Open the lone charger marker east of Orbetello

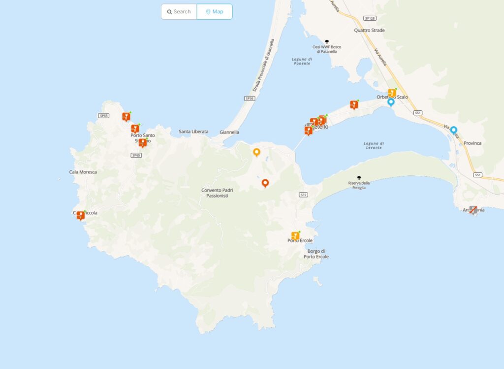354,104
